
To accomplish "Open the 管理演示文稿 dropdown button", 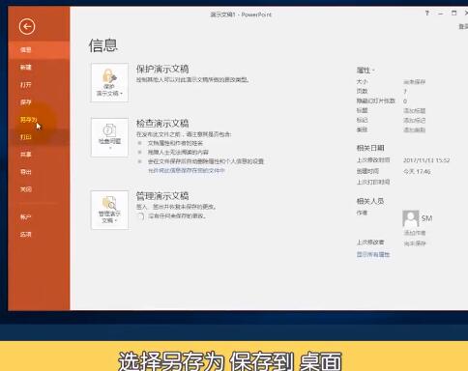I will pos(109,210).
